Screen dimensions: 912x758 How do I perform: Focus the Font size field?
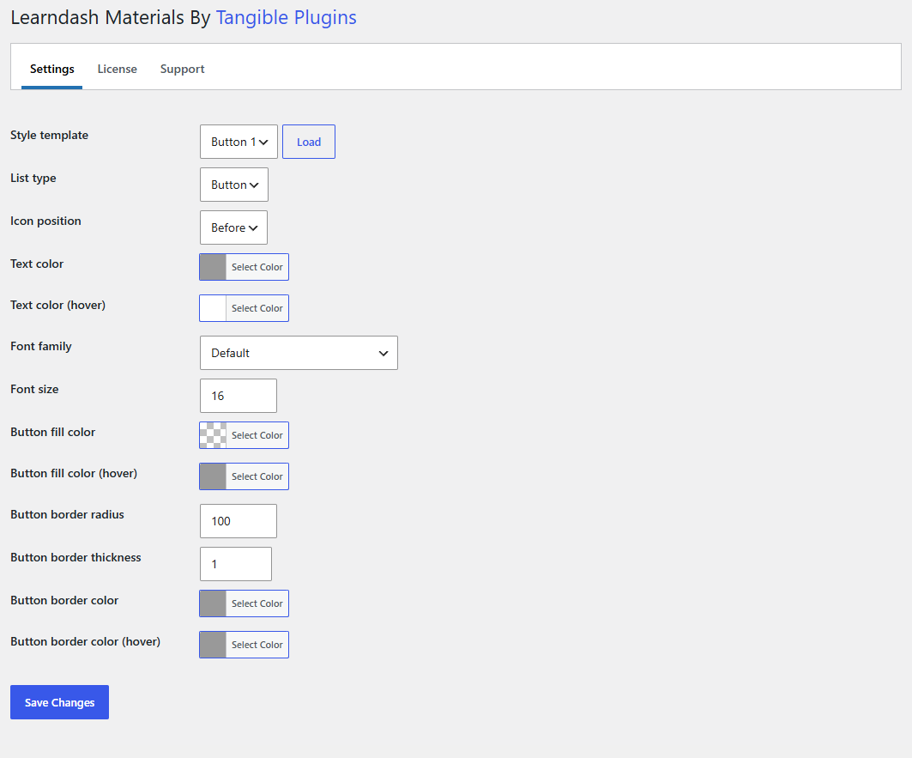point(239,396)
